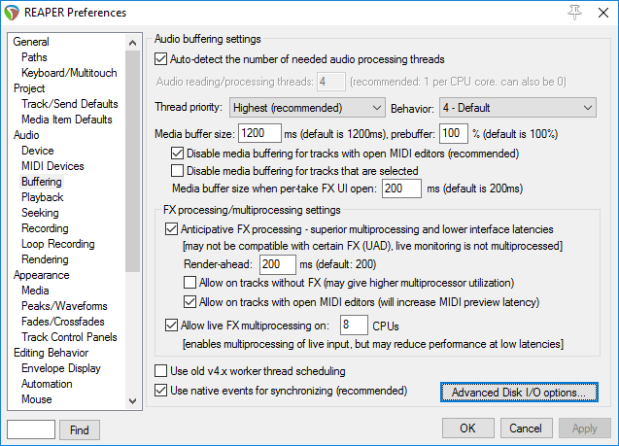
Task: Select Appearance category
Action: [x=42, y=275]
